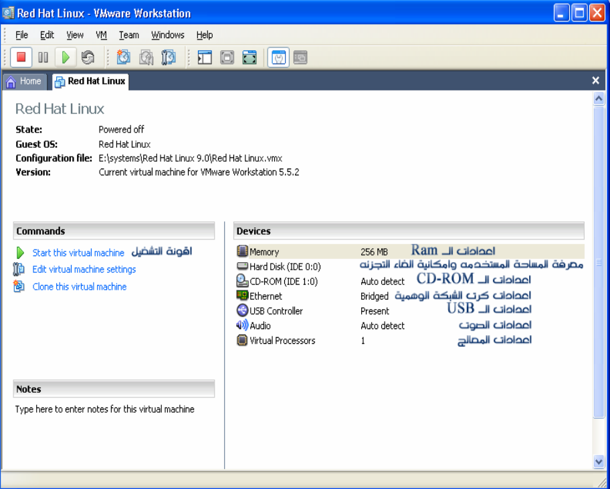Select the Ethernet device entry

point(266,296)
